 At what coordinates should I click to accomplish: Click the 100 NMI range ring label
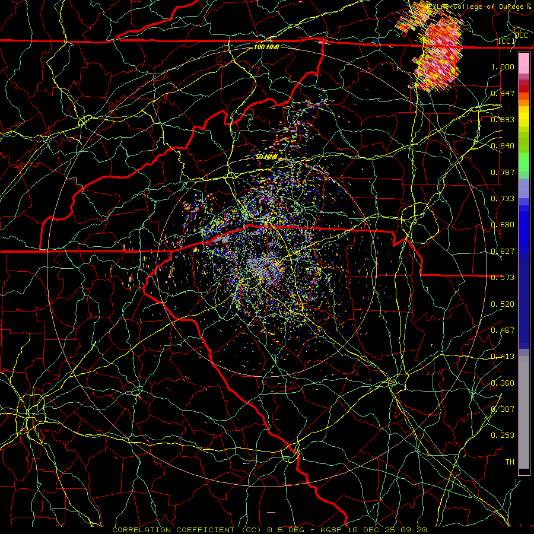[x=266, y=47]
